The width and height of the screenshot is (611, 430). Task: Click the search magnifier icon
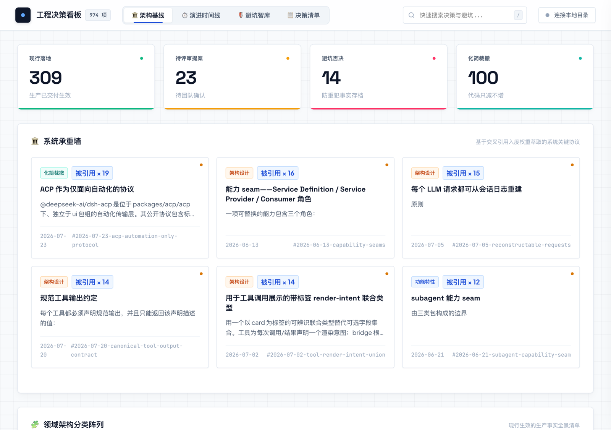[411, 15]
